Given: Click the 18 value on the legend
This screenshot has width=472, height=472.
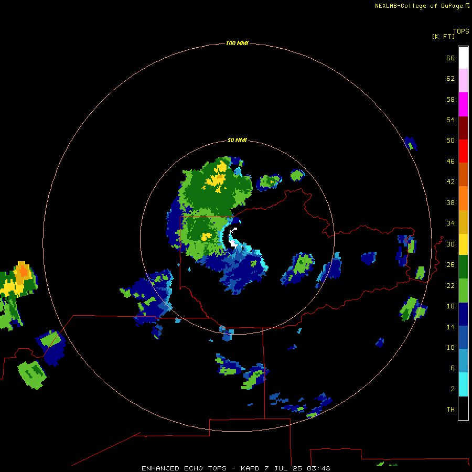Looking at the screenshot, I should tap(450, 306).
